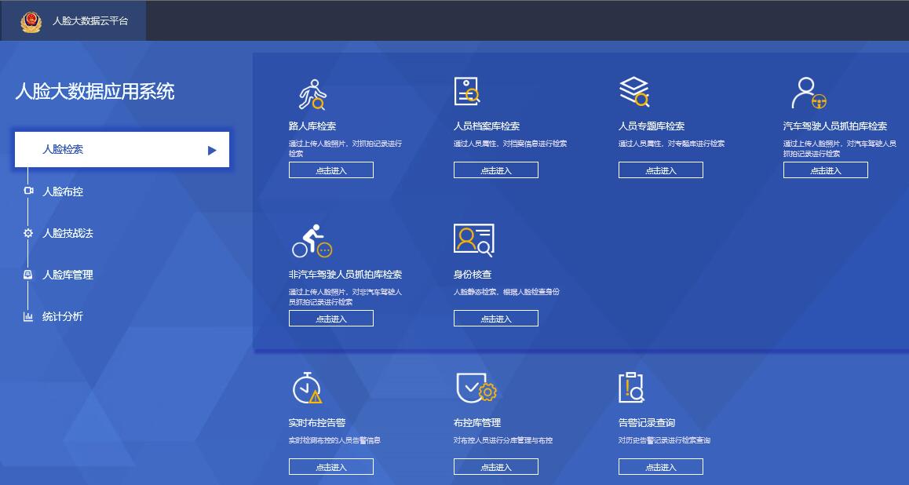Click the stacked layers icon for 人员专题库检索
The image size is (909, 485).
pos(634,92)
